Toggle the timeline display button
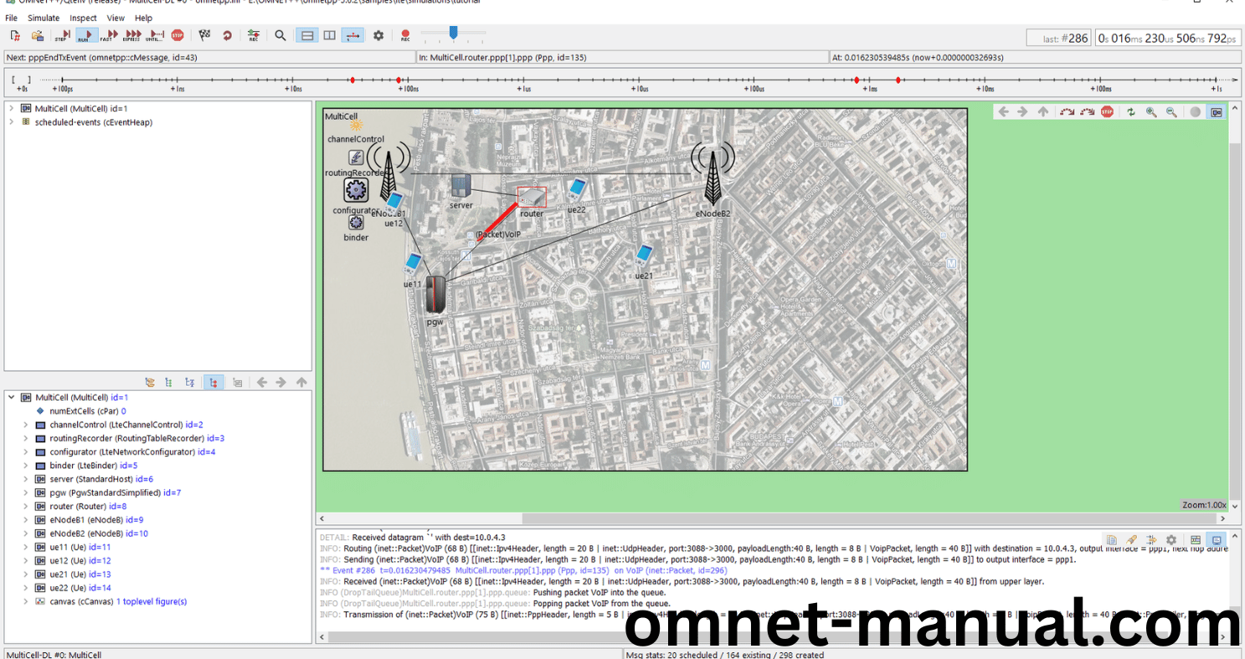1245x659 pixels. (x=352, y=35)
